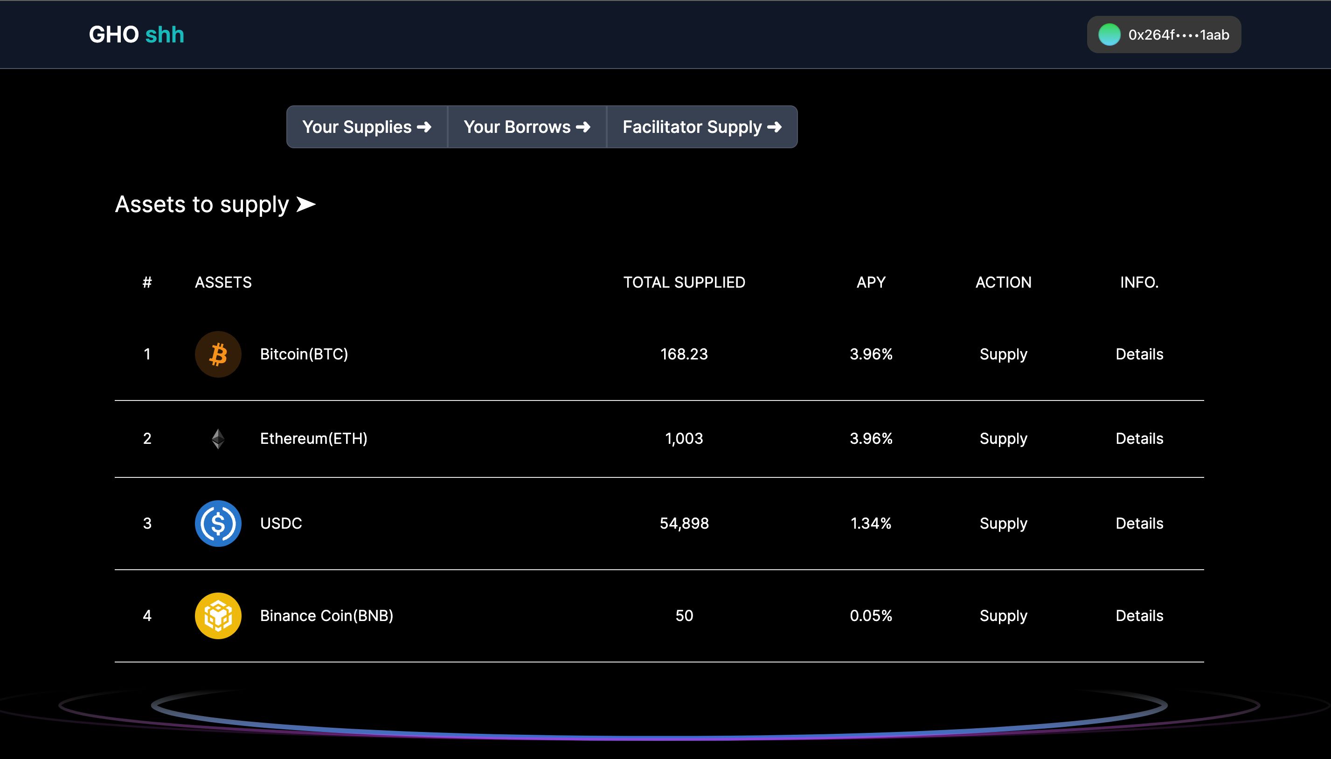The image size is (1331, 759).
Task: View Details for USDC
Action: point(1139,524)
